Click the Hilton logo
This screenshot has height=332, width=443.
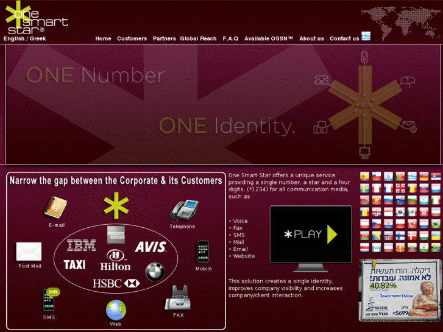click(x=115, y=260)
